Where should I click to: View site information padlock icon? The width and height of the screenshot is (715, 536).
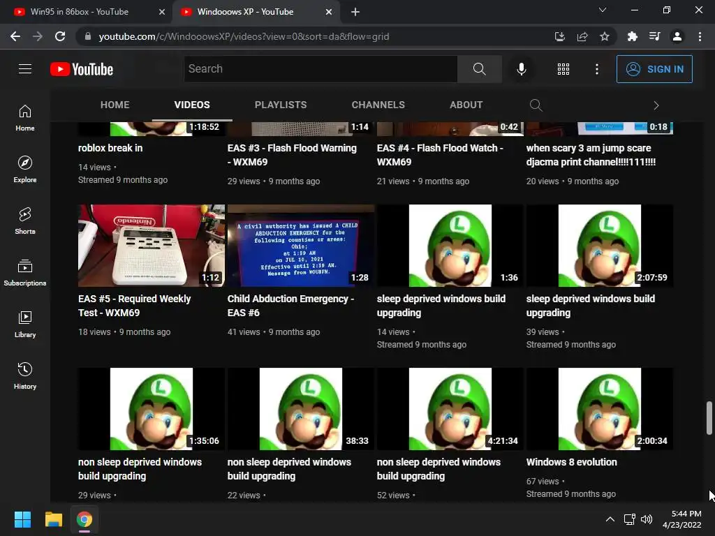point(88,36)
